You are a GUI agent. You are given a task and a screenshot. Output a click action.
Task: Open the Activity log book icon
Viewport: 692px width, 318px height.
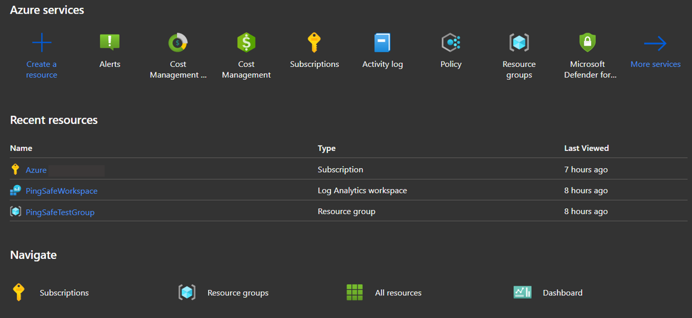coord(382,43)
